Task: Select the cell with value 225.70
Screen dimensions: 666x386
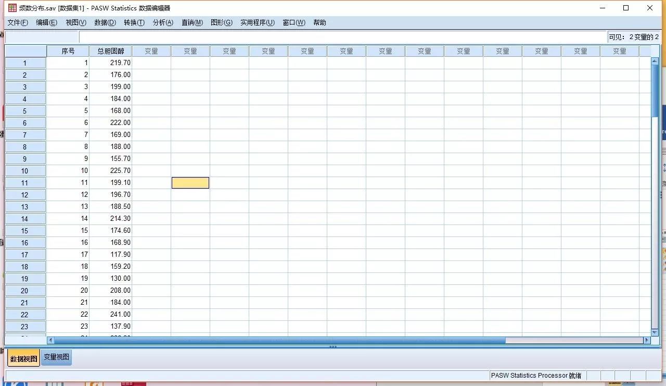Action: pos(110,170)
